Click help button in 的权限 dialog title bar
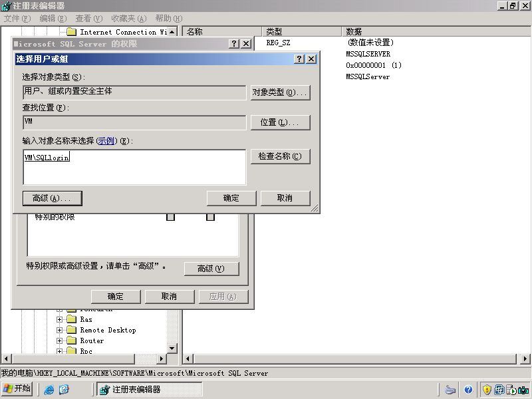Viewport: 532px width, 399px height. coord(234,44)
